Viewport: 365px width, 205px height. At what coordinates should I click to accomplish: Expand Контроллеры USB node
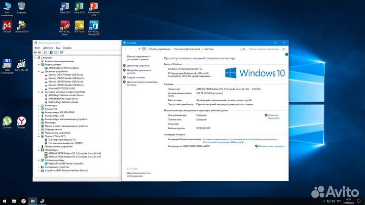[x=39, y=116]
